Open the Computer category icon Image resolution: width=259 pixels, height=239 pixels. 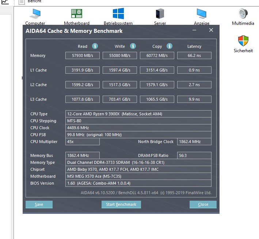point(35,14)
